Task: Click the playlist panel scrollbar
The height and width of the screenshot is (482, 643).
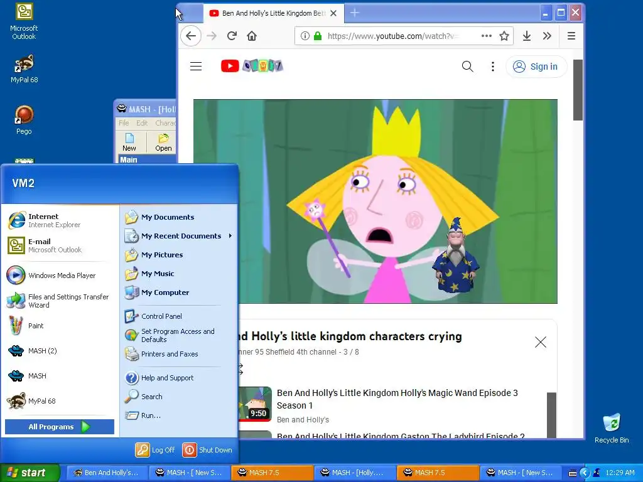Action: point(551,415)
